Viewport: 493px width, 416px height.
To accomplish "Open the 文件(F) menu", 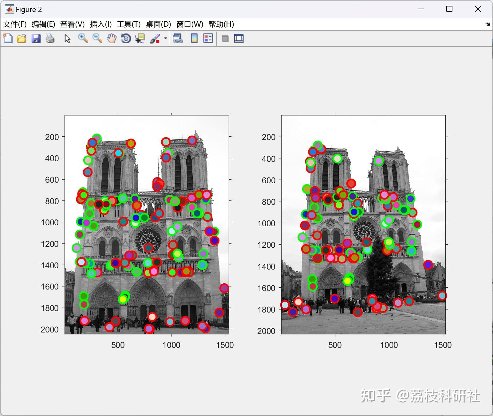I will coord(15,24).
